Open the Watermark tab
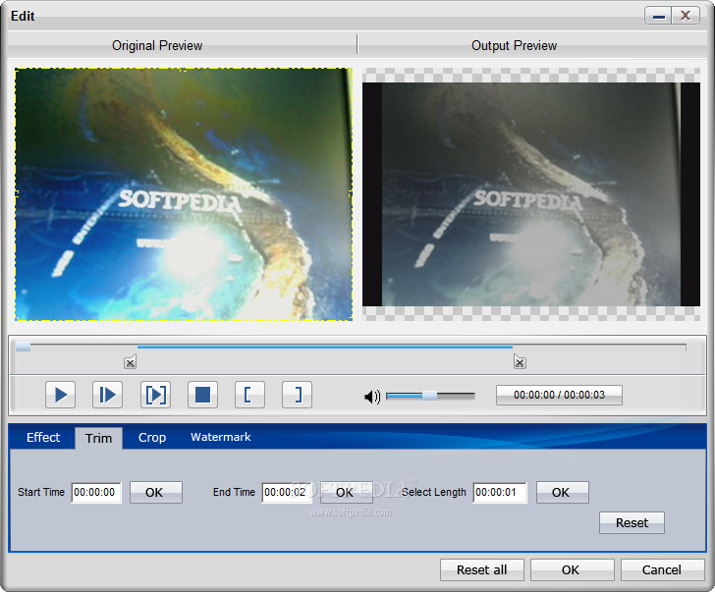715x592 pixels. click(221, 437)
